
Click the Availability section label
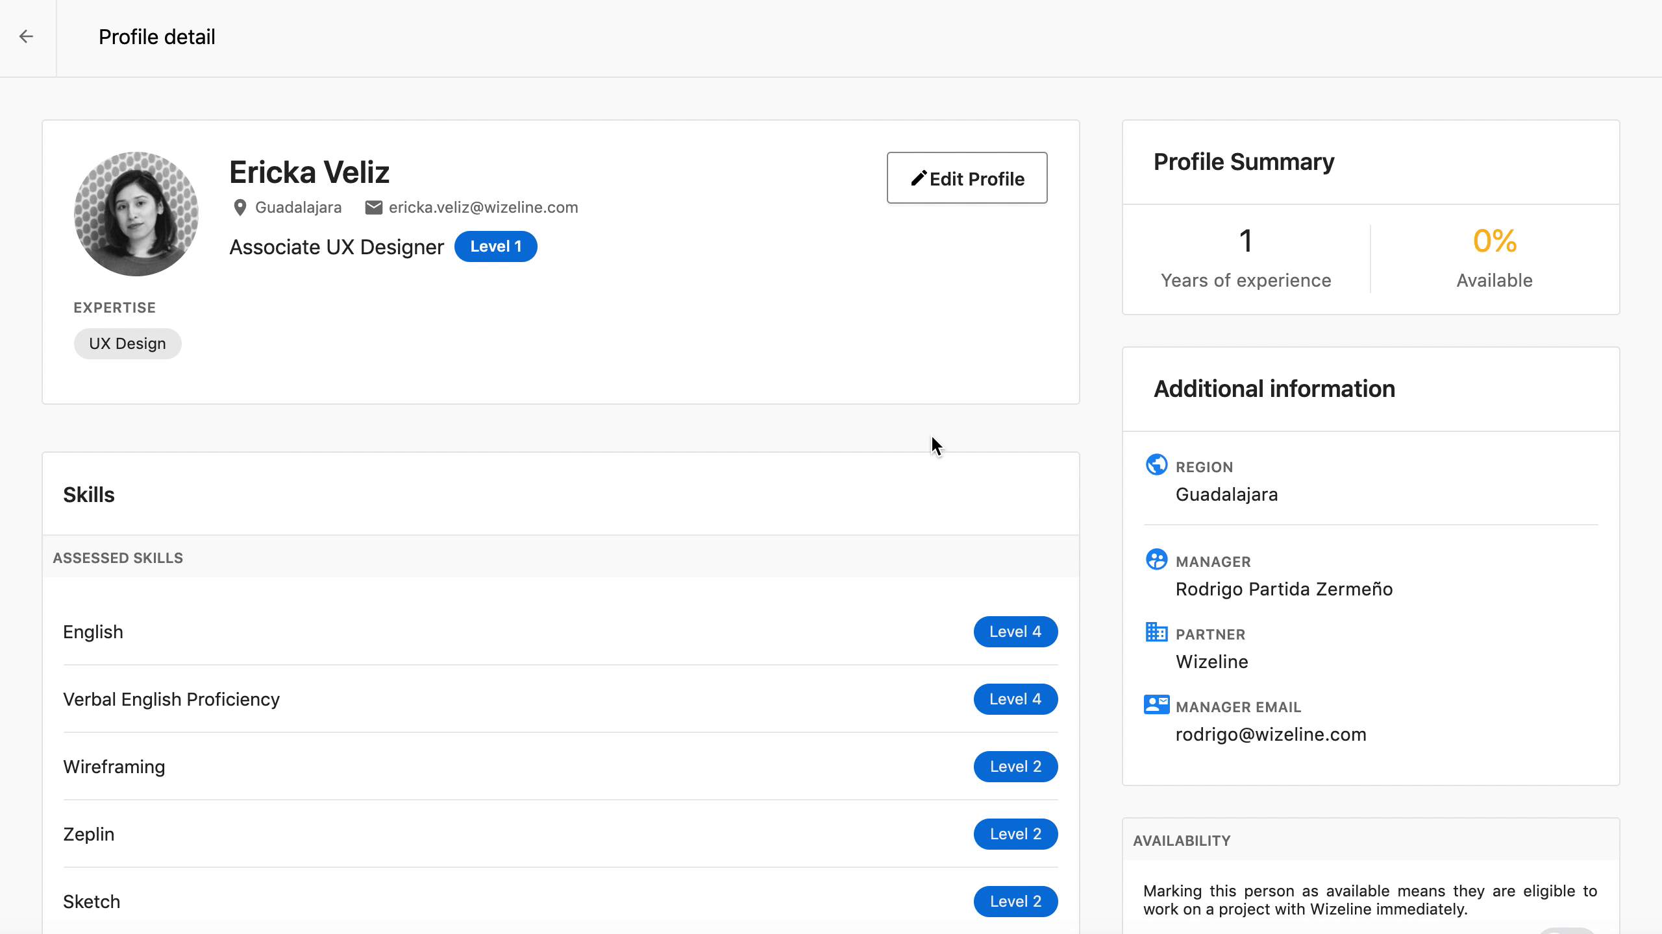(x=1182, y=841)
